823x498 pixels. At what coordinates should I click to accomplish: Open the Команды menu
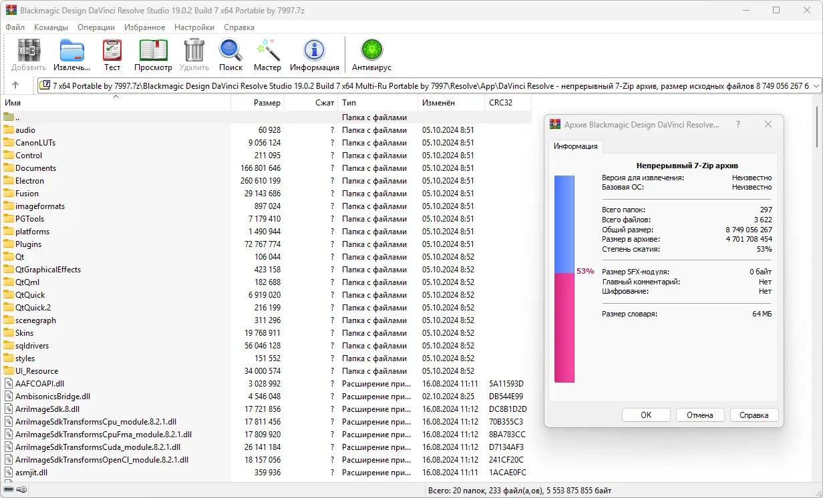point(51,27)
